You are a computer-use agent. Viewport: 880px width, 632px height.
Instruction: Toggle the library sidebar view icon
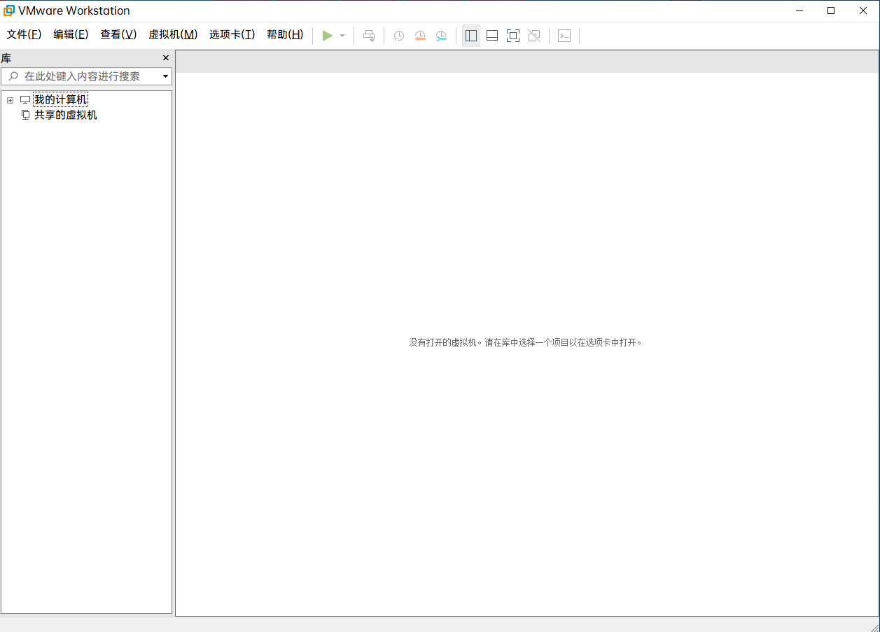point(471,36)
